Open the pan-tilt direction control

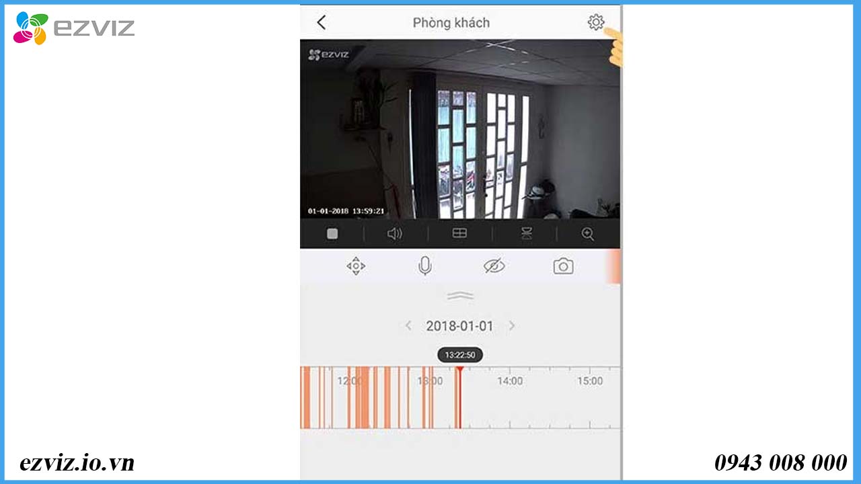[356, 266]
